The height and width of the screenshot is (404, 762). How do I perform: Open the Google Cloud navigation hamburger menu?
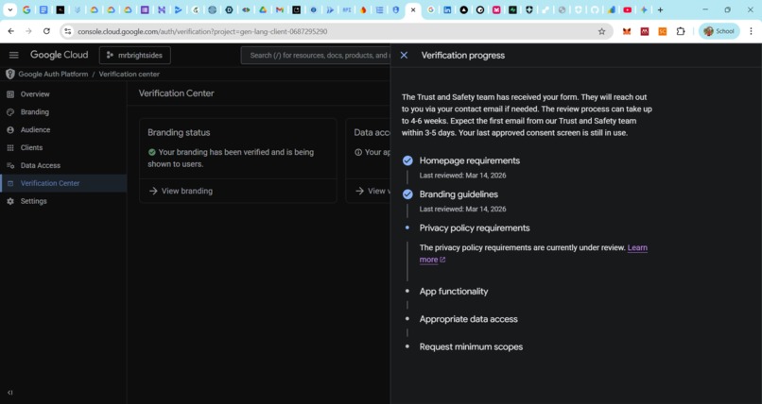click(x=13, y=56)
